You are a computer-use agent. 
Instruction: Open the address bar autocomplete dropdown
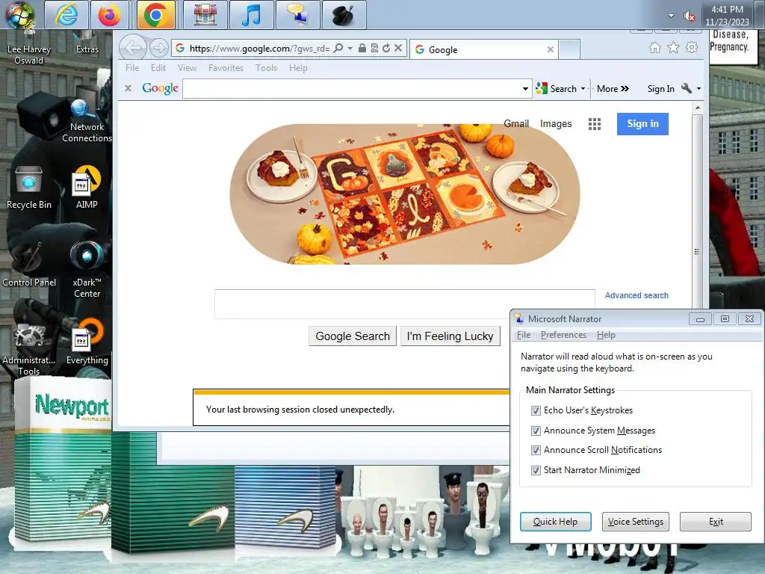click(350, 49)
